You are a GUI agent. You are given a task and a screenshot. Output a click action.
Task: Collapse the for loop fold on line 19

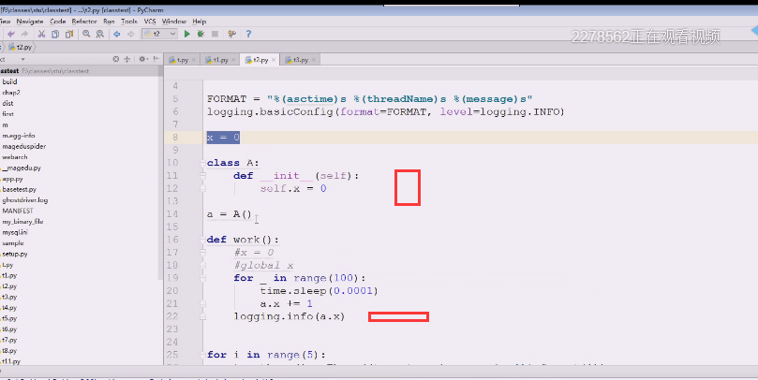pyautogui.click(x=203, y=278)
